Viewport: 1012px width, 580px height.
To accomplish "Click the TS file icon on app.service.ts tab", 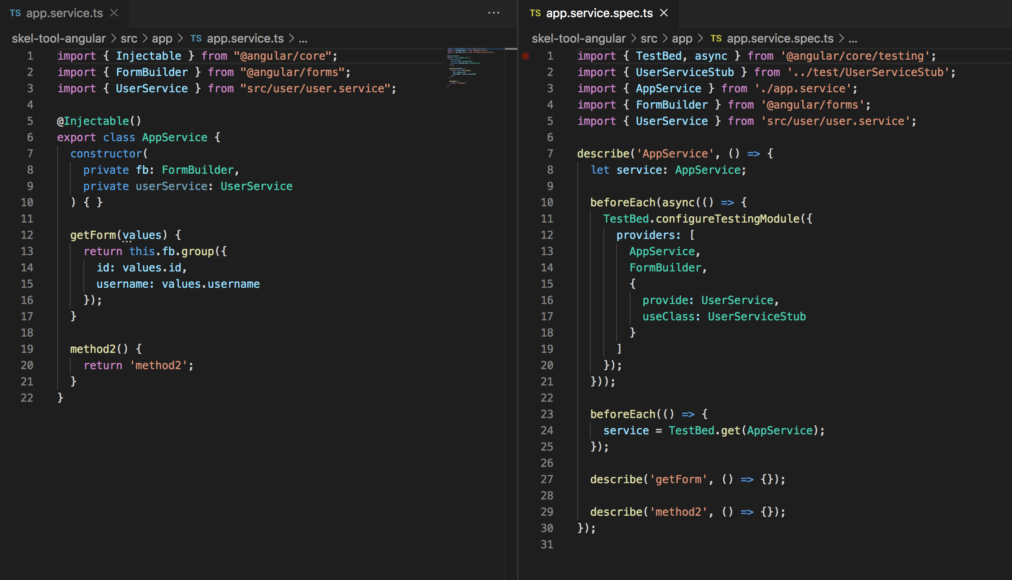I will [15, 13].
